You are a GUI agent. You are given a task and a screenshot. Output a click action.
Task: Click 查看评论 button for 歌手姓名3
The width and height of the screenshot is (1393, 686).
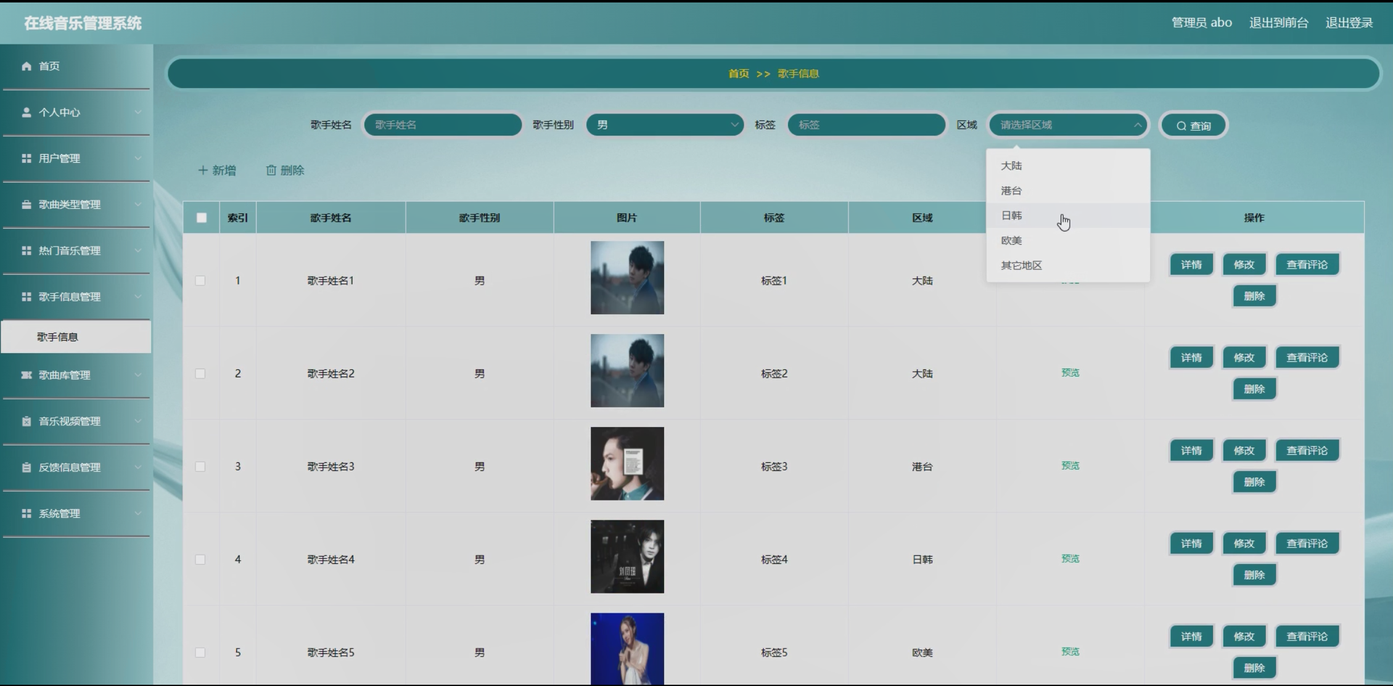coord(1307,451)
